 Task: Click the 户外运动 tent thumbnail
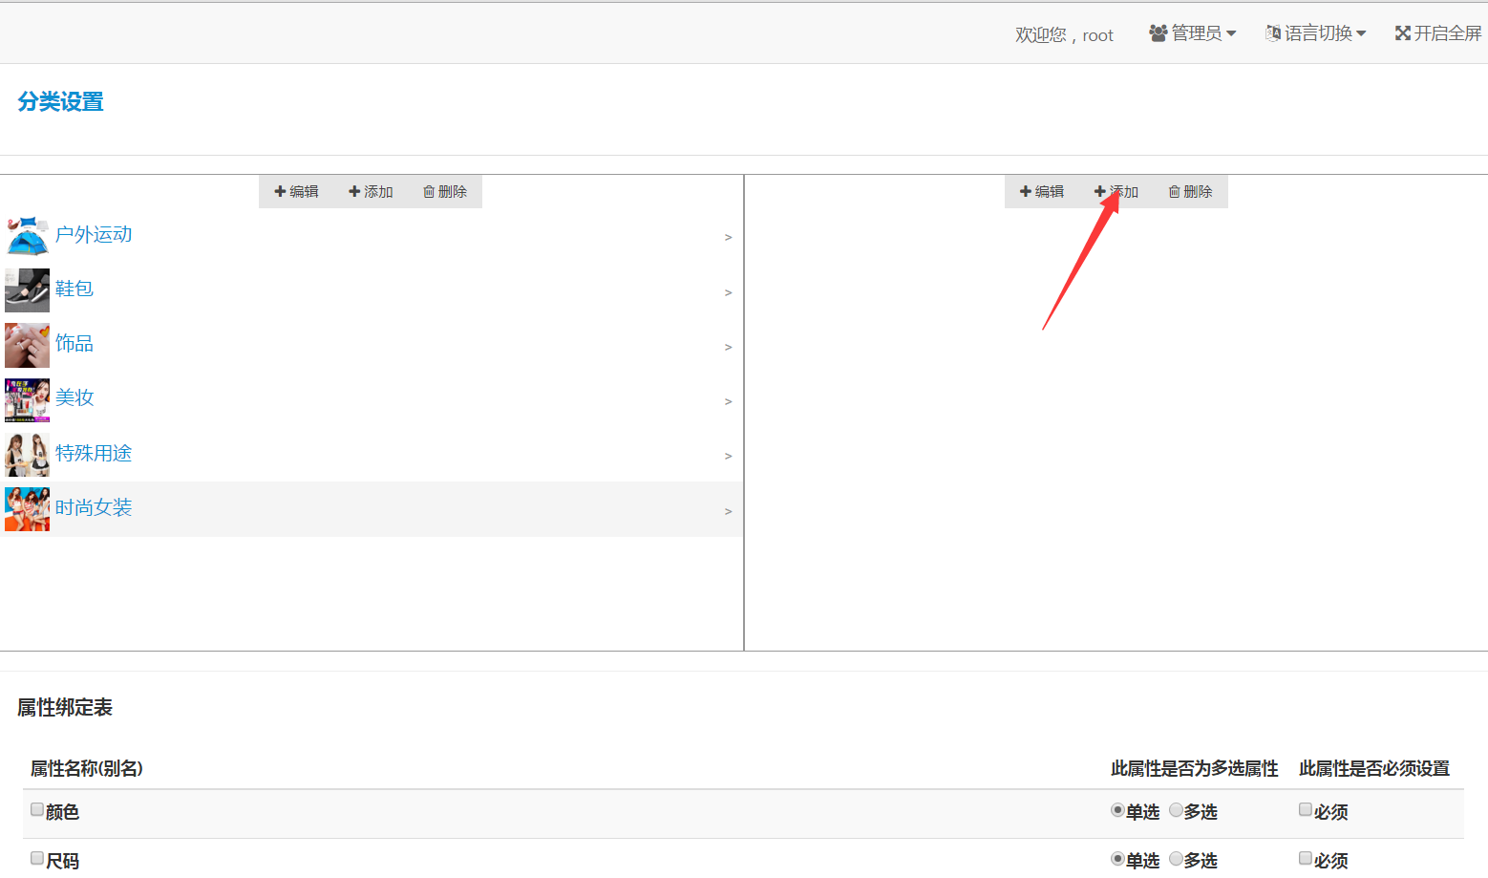27,236
